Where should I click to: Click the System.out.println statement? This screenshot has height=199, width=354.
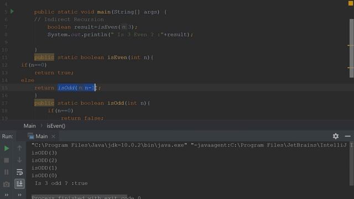click(x=121, y=34)
